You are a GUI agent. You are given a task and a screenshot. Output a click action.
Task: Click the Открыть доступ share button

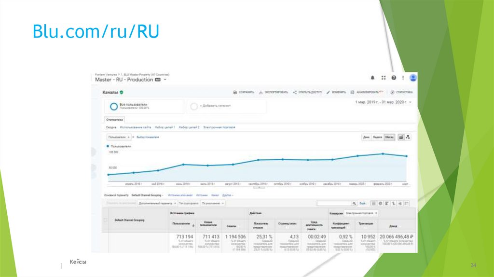307,92
